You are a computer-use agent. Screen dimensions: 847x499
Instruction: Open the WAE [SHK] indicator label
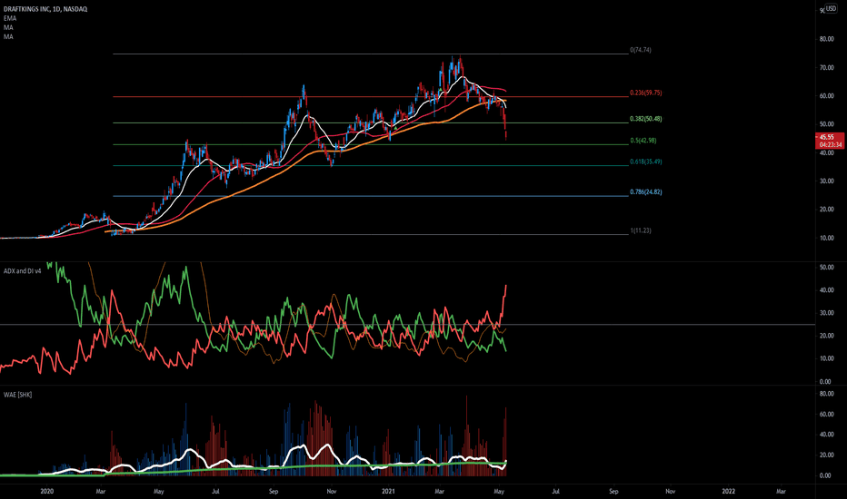click(x=18, y=395)
